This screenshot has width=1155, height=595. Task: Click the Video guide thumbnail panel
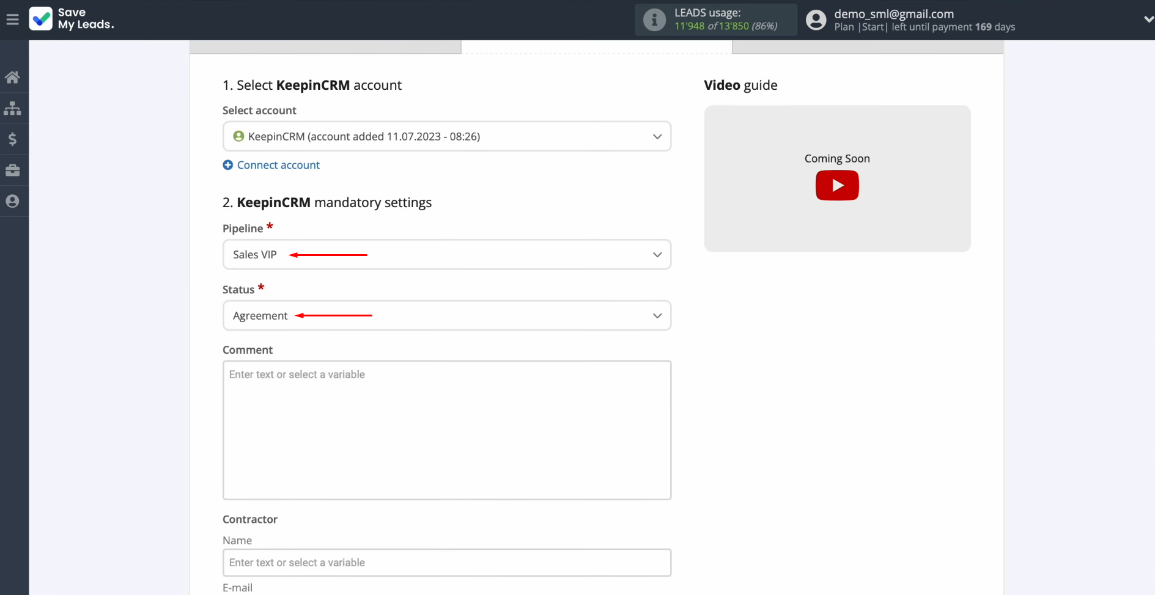[837, 178]
